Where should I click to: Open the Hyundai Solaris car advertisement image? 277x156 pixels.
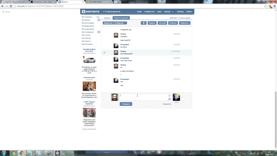point(89,60)
